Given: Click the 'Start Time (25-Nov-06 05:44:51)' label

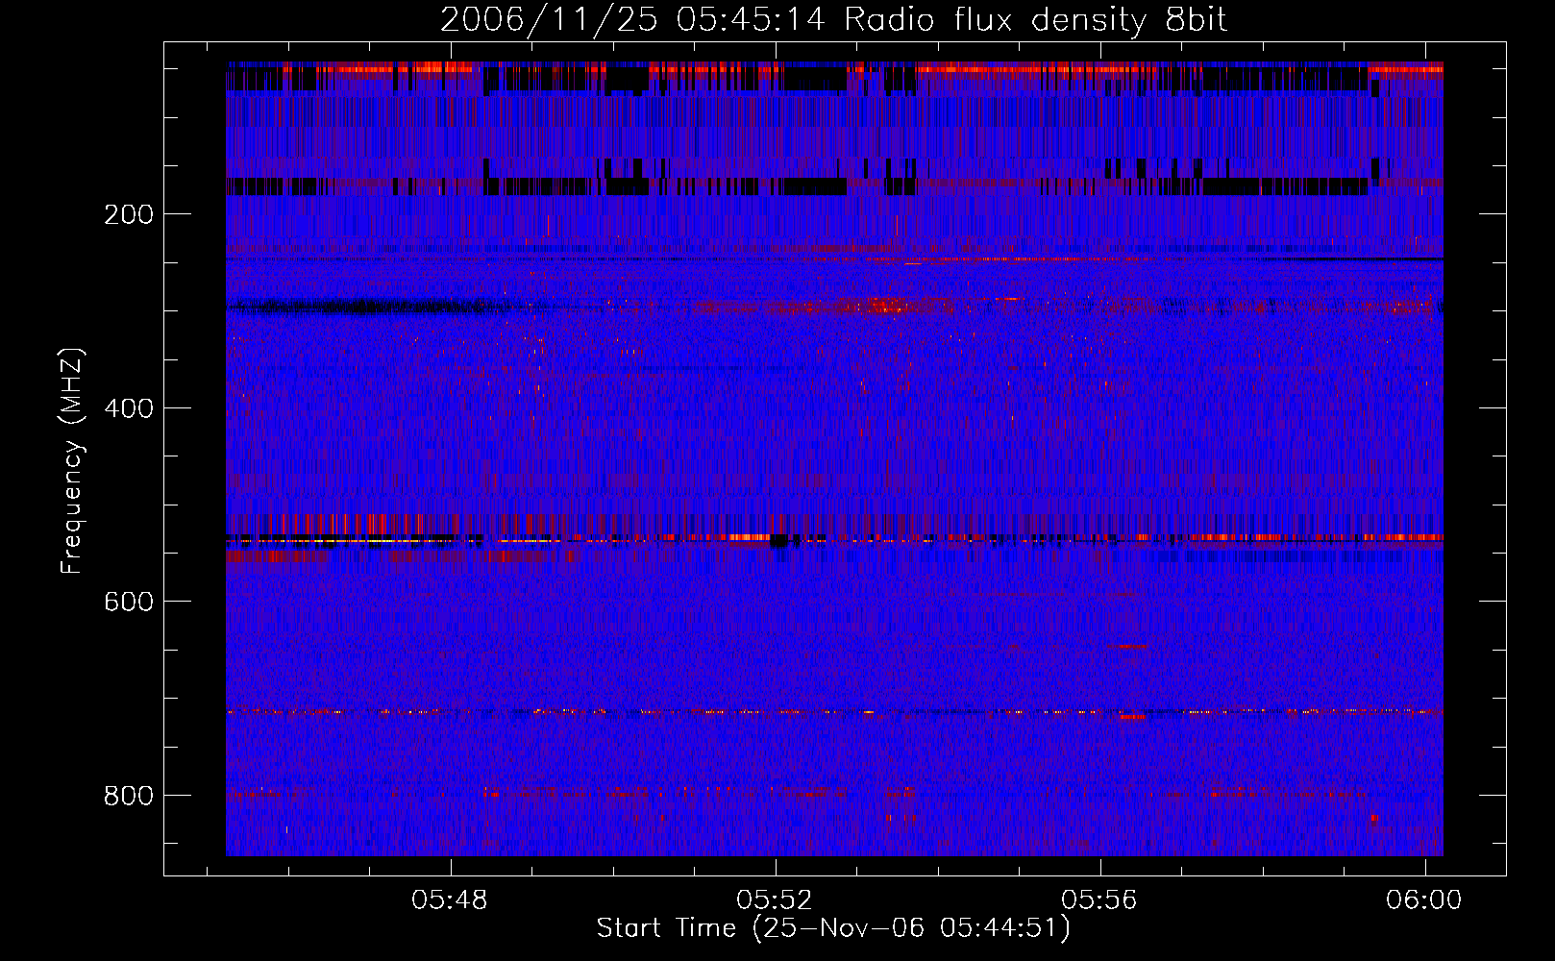Looking at the screenshot, I should 833,928.
